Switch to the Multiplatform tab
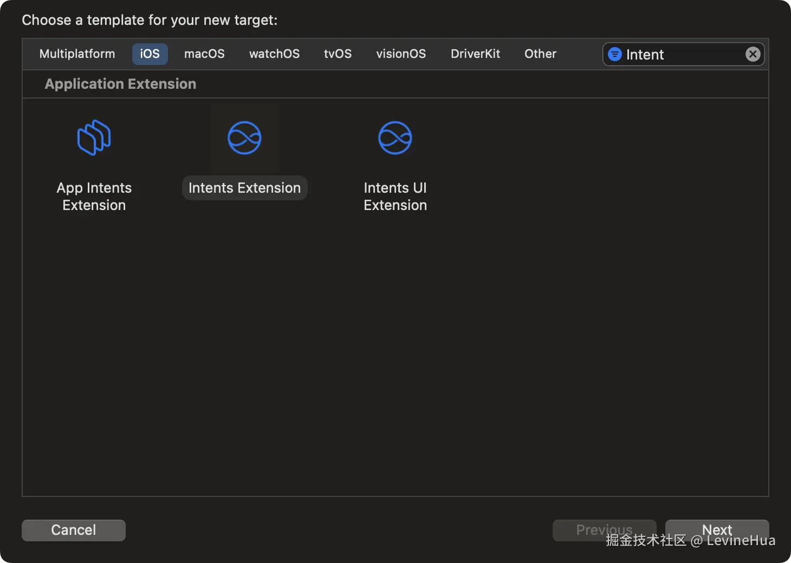Viewport: 791px width, 563px height. [77, 54]
